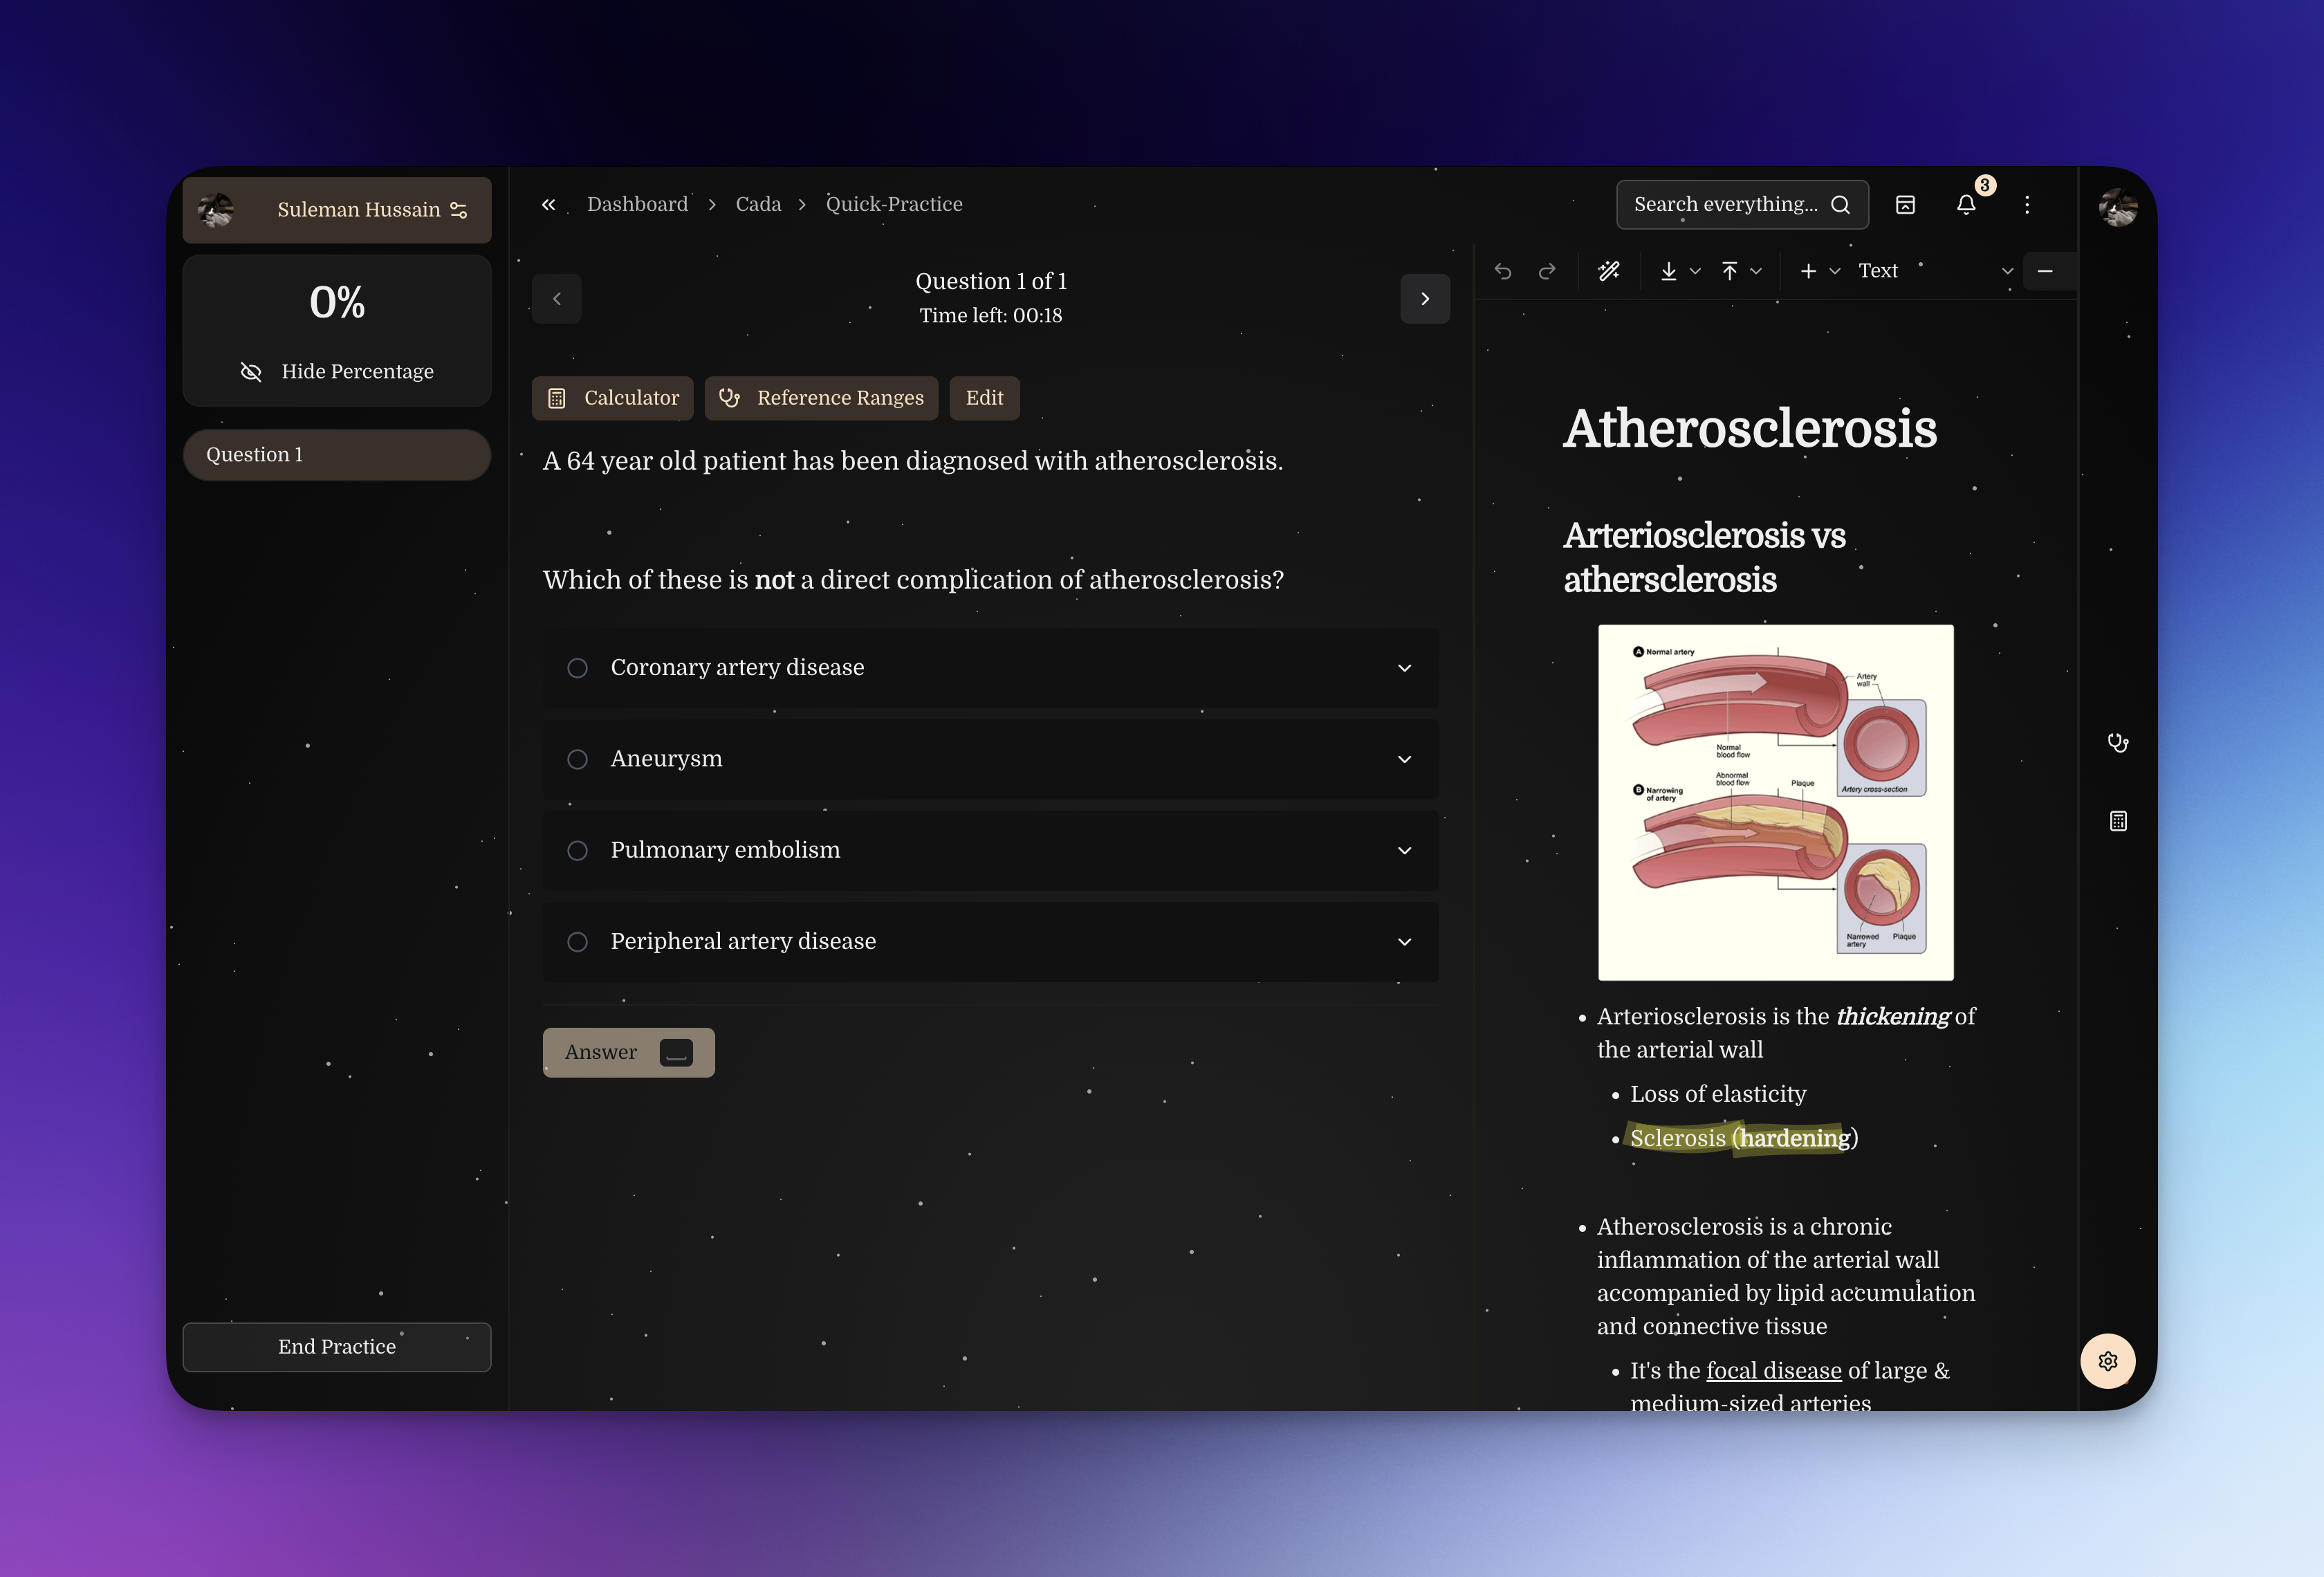
Task: Toggle Hide Percentage visibility
Action: tap(336, 371)
